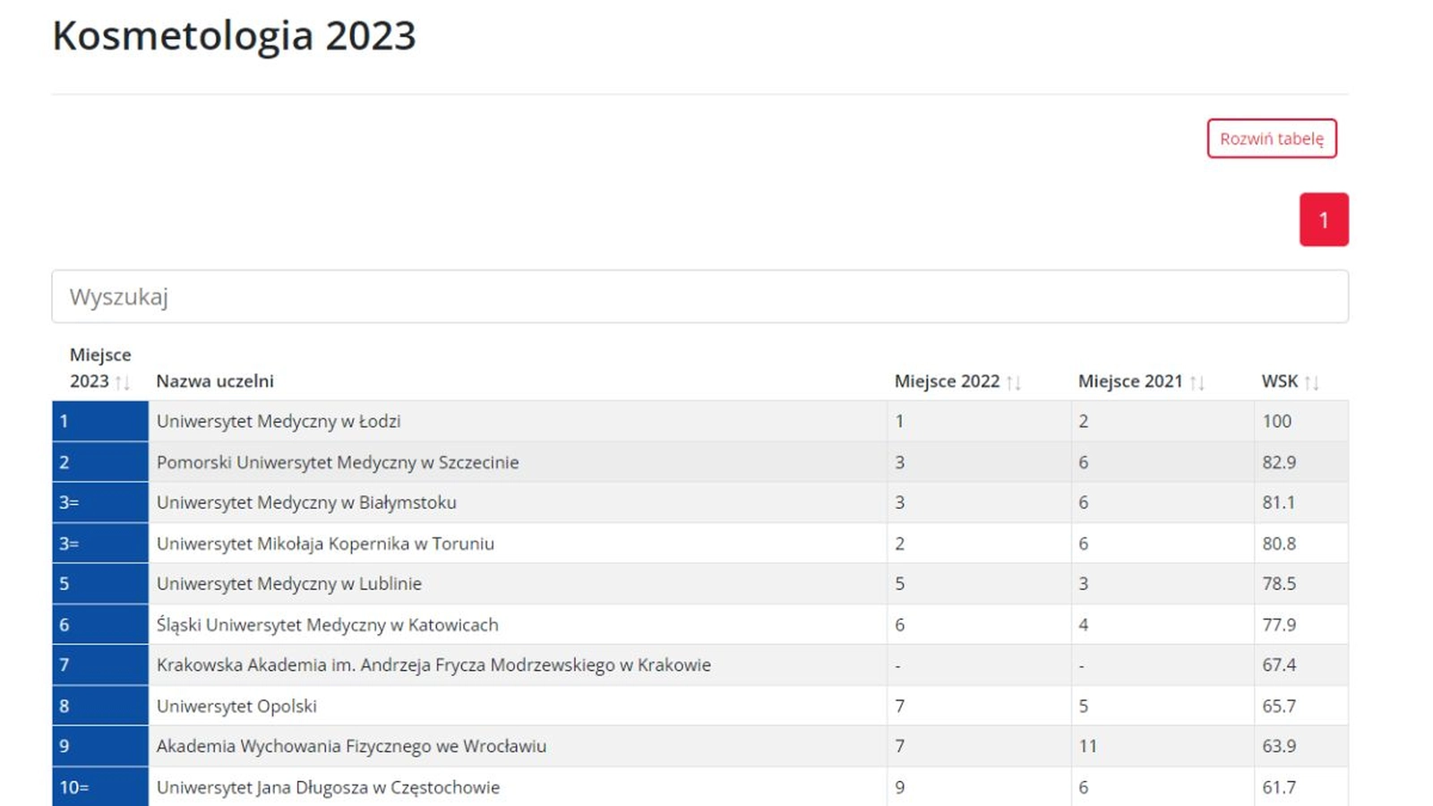Sort by Miejsce 2021 arrows icon

pyautogui.click(x=1197, y=382)
